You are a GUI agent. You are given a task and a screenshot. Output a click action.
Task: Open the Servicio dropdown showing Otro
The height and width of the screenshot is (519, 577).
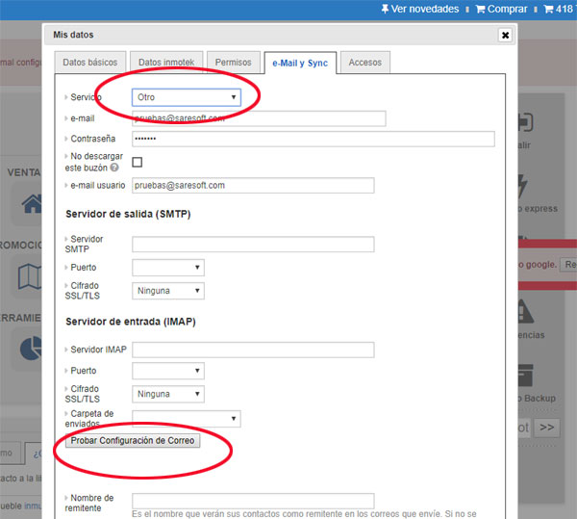click(x=187, y=97)
